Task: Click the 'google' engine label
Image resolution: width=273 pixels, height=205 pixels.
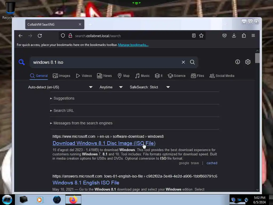Action: click(x=184, y=163)
